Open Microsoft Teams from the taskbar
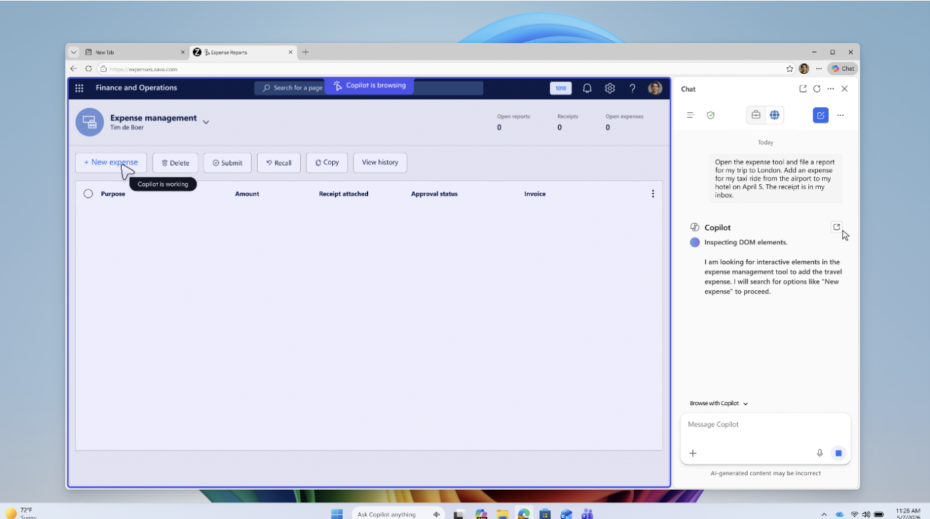Image resolution: width=930 pixels, height=519 pixels. tap(587, 514)
